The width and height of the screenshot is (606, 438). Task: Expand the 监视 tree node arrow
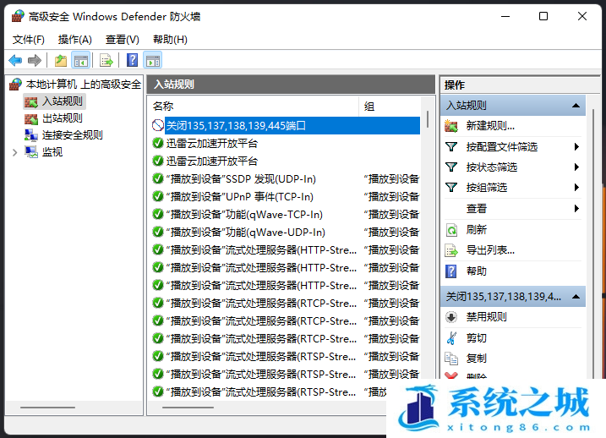coord(14,152)
